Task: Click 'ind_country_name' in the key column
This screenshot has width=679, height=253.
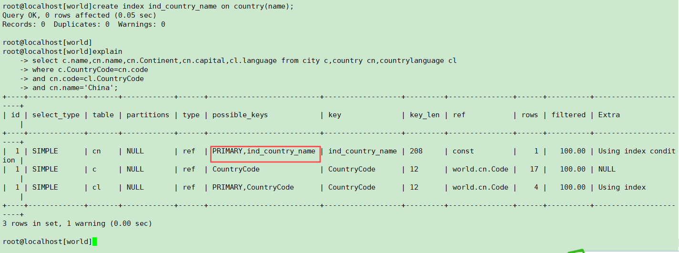Action: tap(363, 151)
